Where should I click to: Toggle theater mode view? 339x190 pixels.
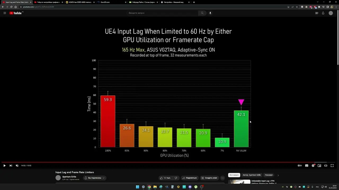[326, 165]
